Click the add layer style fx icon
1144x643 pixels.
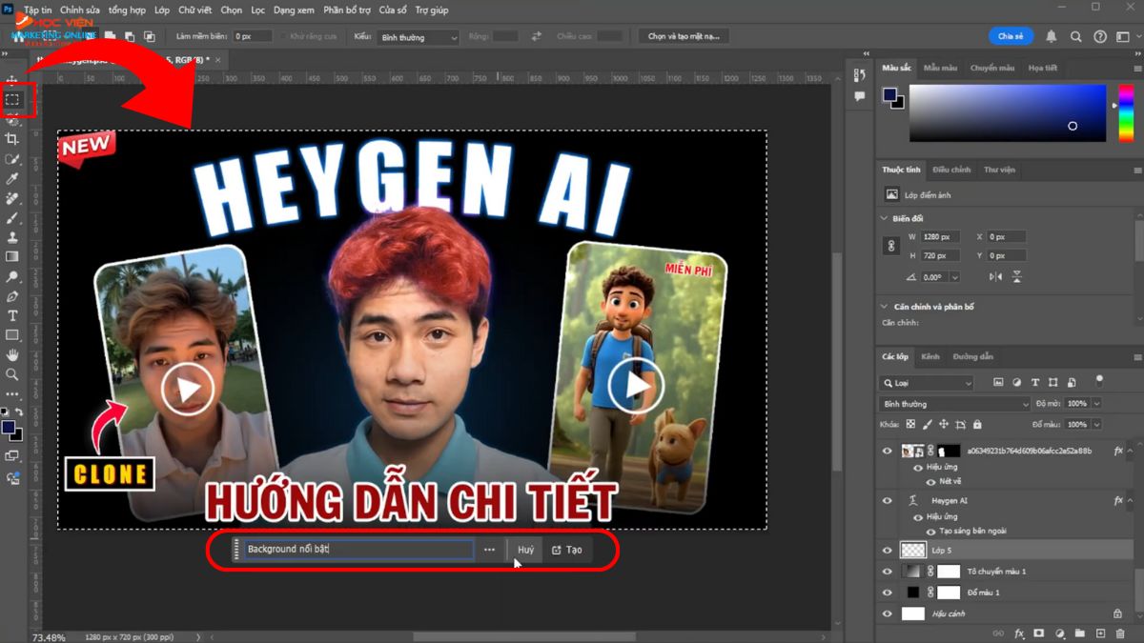click(1019, 633)
